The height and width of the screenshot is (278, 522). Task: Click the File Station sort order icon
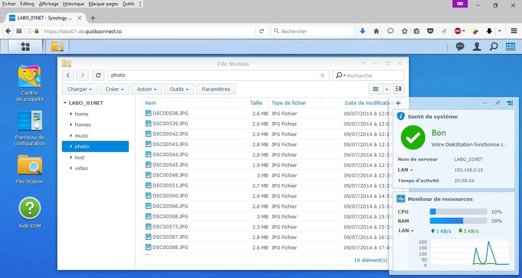click(398, 89)
